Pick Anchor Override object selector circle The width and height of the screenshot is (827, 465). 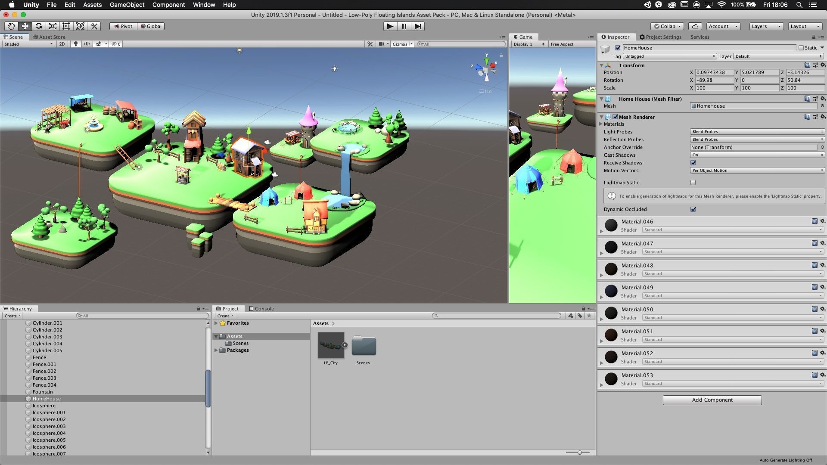click(822, 147)
